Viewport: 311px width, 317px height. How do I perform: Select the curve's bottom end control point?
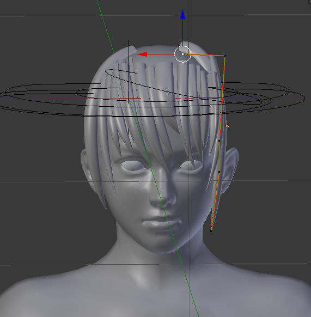point(211,231)
